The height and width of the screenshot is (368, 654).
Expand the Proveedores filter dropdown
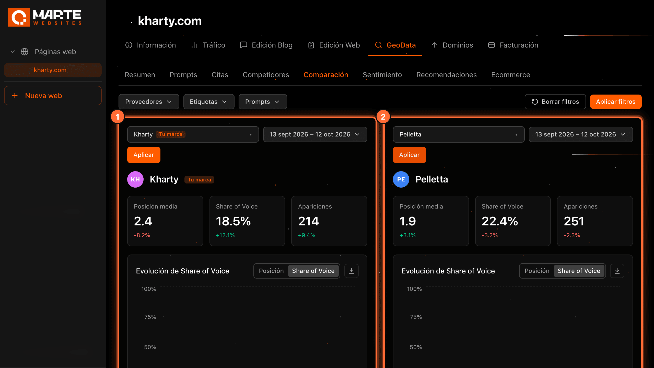(x=149, y=102)
